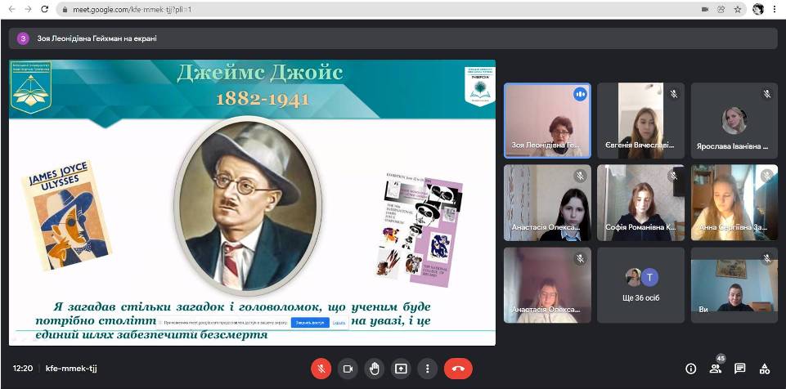Click the clock time 12:20
The image size is (786, 389).
(x=23, y=369)
